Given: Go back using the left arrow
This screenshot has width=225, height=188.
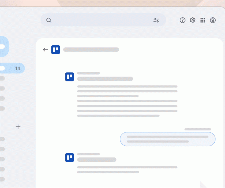Looking at the screenshot, I should point(46,50).
